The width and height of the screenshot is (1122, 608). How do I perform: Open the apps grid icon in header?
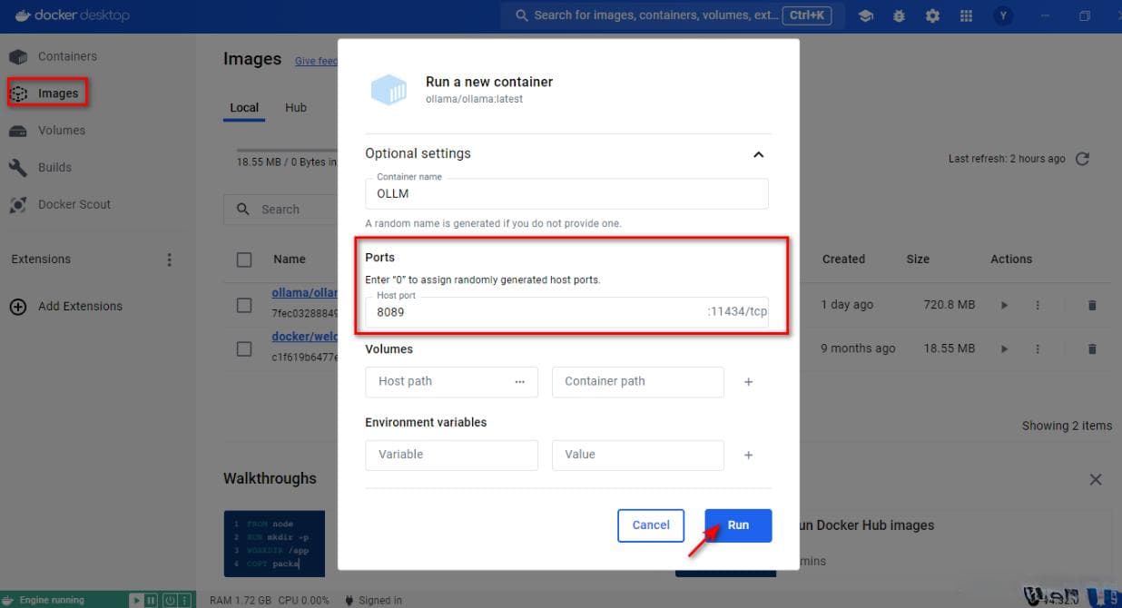point(966,15)
